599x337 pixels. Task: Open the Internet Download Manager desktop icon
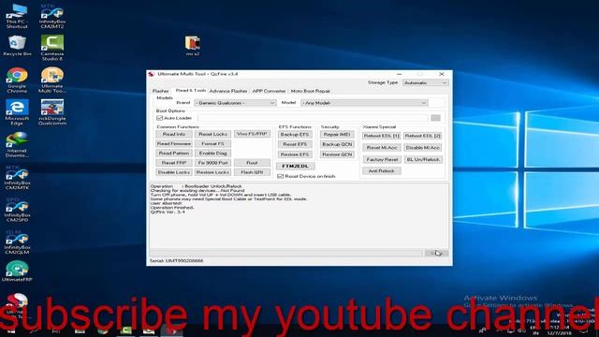(17, 145)
